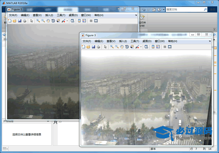
Task: Click MATLAB search documentation field
Action: 184,9
